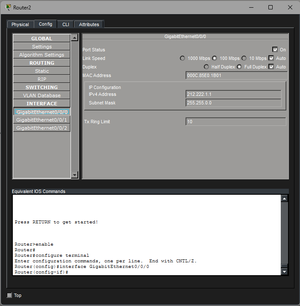The height and width of the screenshot is (306, 300).
Task: Minimize the Router2 window
Action: 251,8
